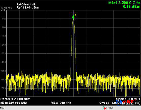Click the -29.0 y-axis scale label
The width and height of the screenshot is (141, 110).
click(x=3, y=45)
